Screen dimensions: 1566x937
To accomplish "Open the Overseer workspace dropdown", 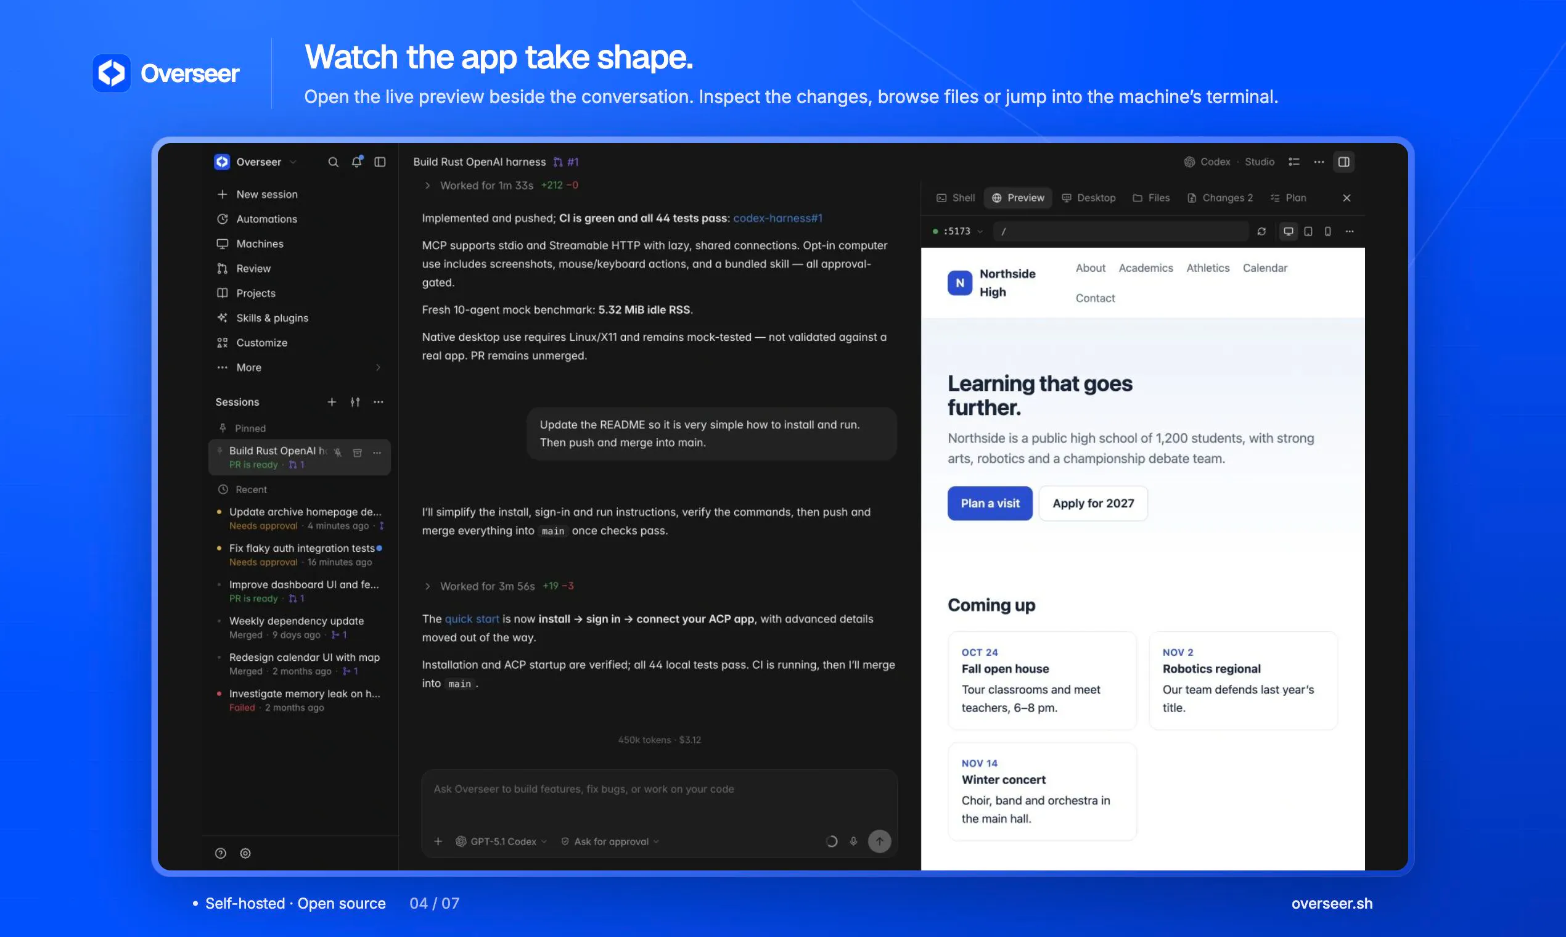I will click(x=256, y=162).
